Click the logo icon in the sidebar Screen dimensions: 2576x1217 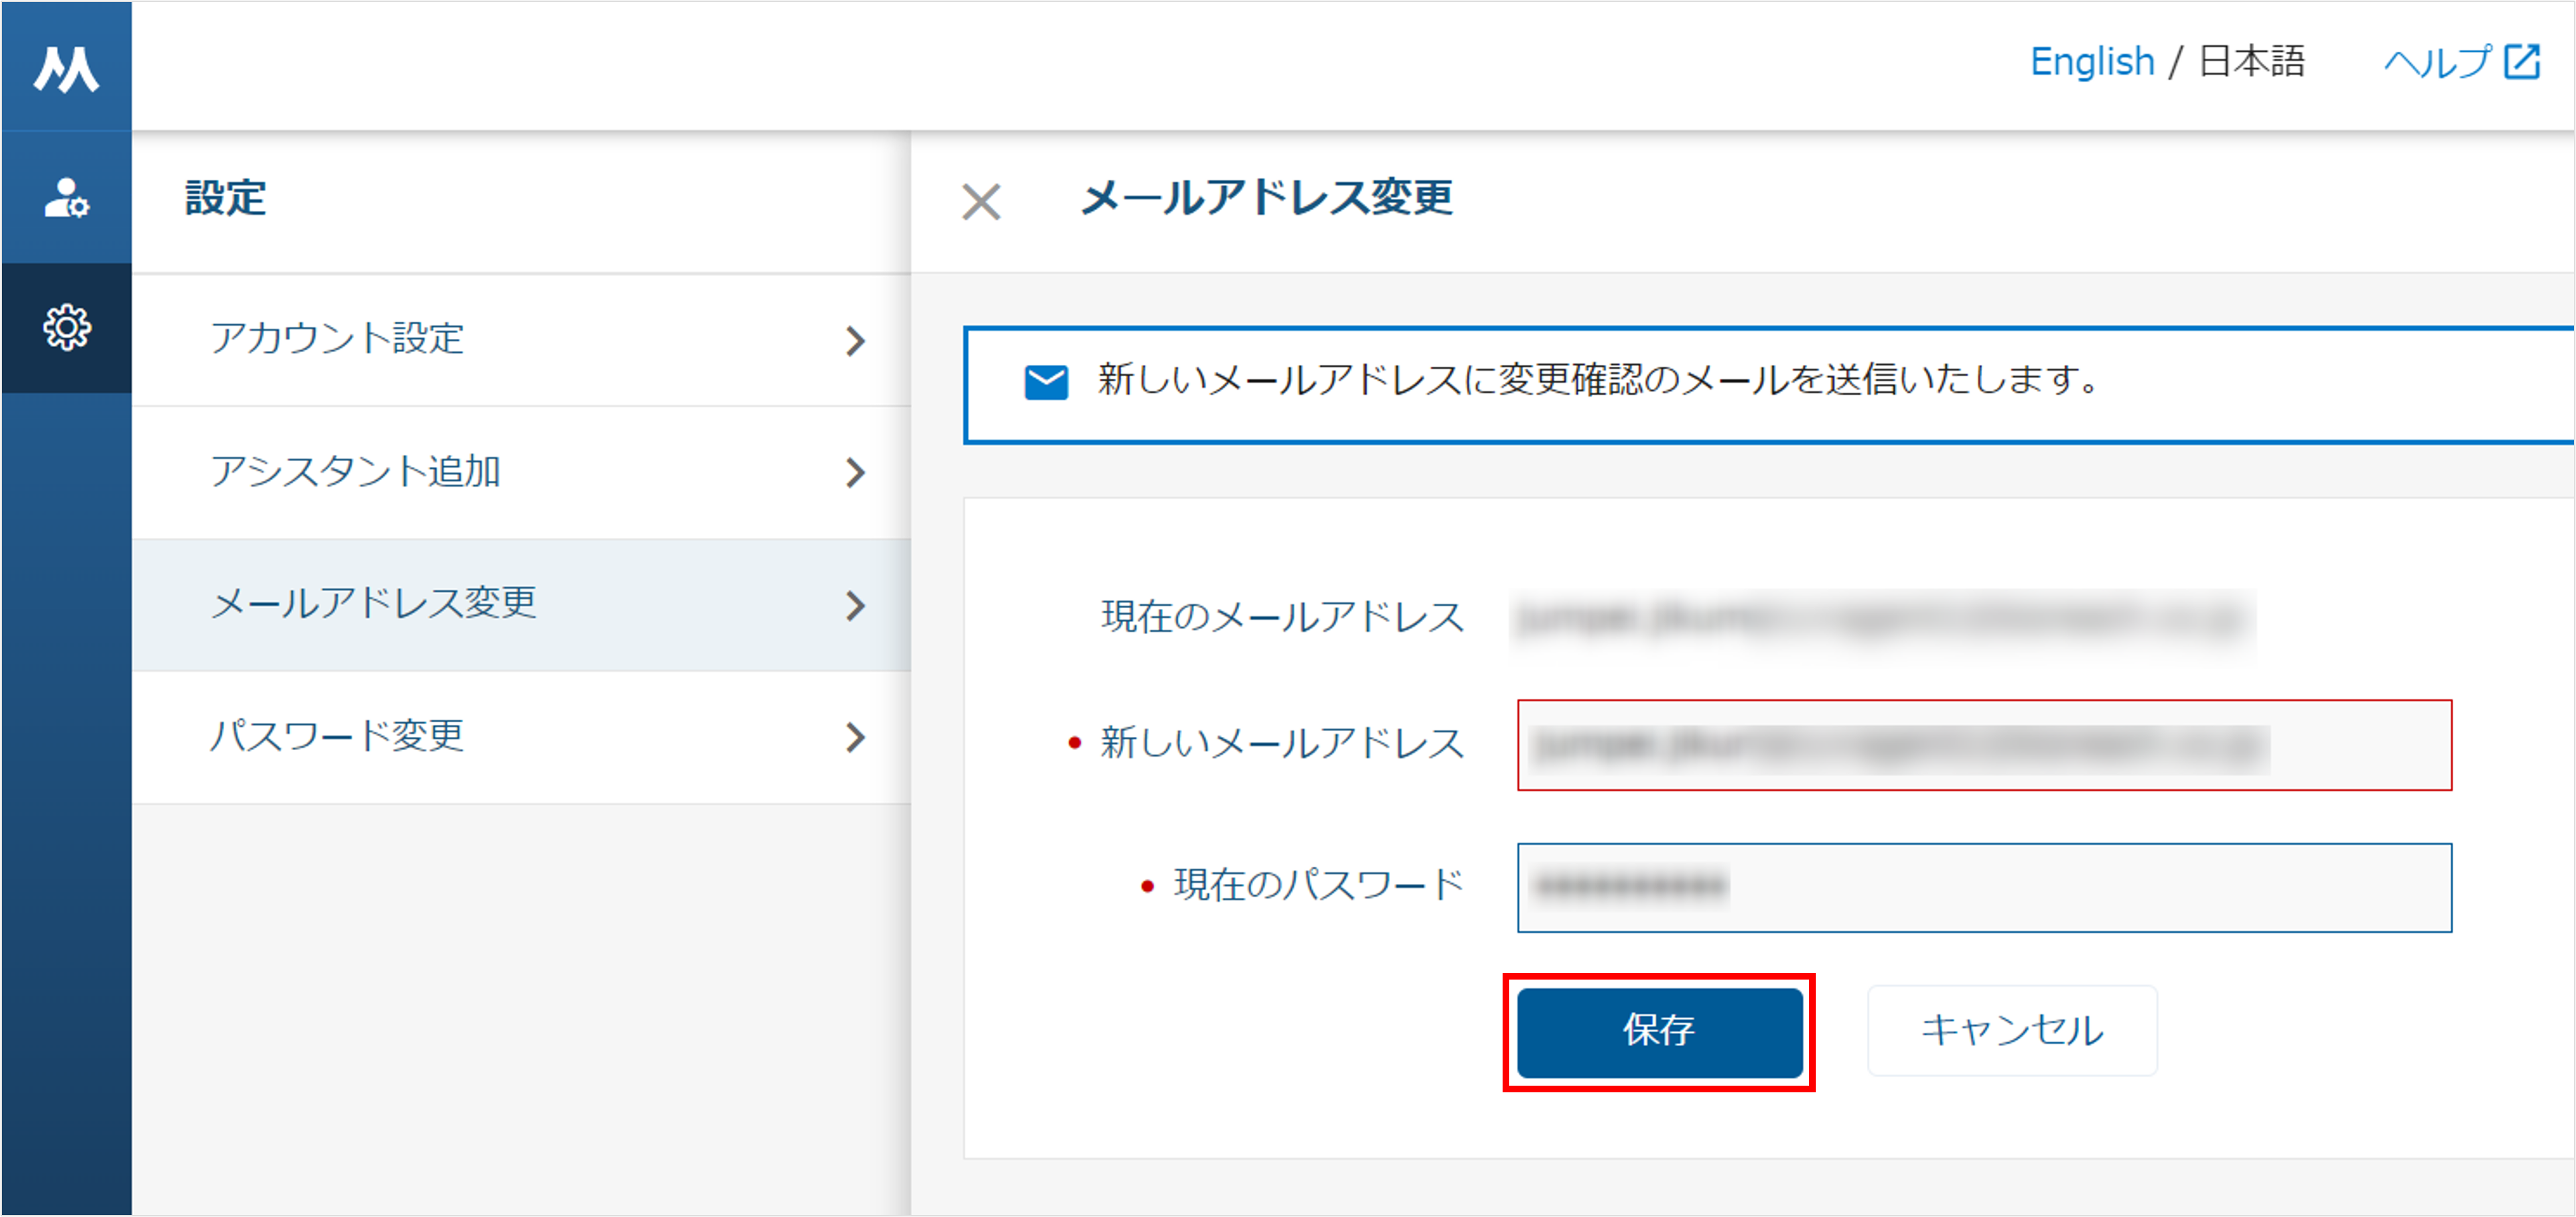coord(66,69)
